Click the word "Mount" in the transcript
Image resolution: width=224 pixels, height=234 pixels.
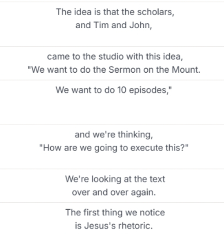coord(186,70)
